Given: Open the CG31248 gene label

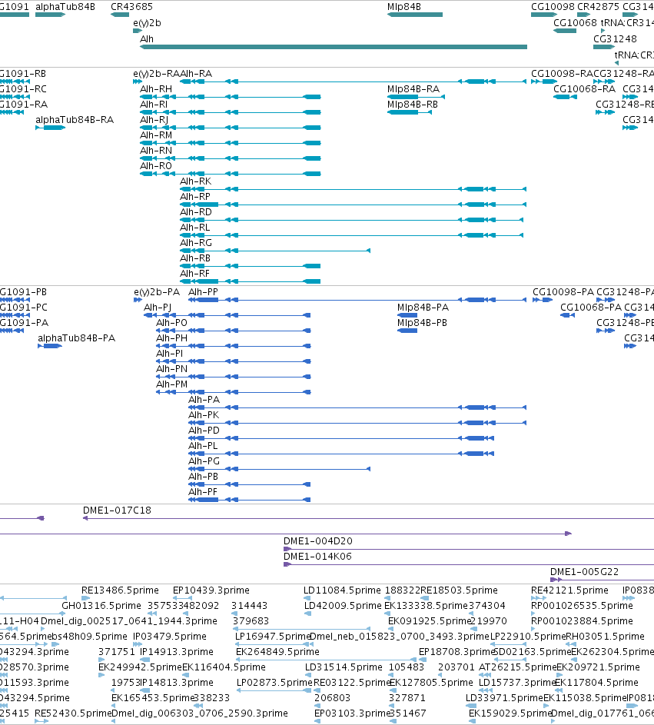Looking at the screenshot, I should tap(615, 39).
